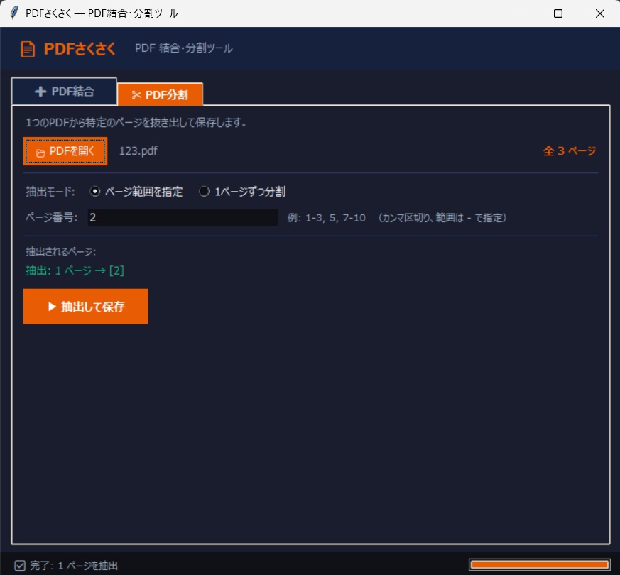Image resolution: width=620 pixels, height=575 pixels.
Task: Close the PDFさくさく window
Action: (x=599, y=13)
